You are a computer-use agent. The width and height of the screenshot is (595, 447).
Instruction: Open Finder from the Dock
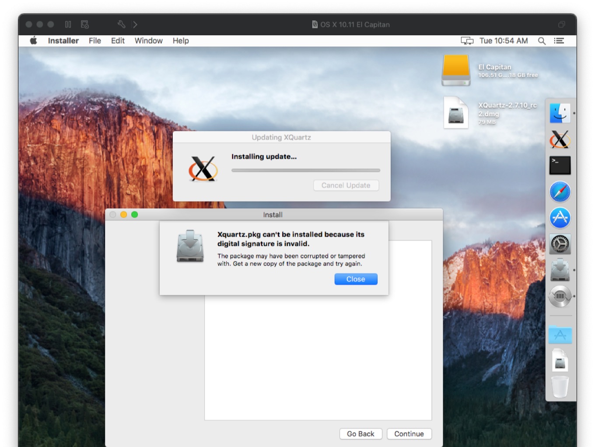pos(560,113)
